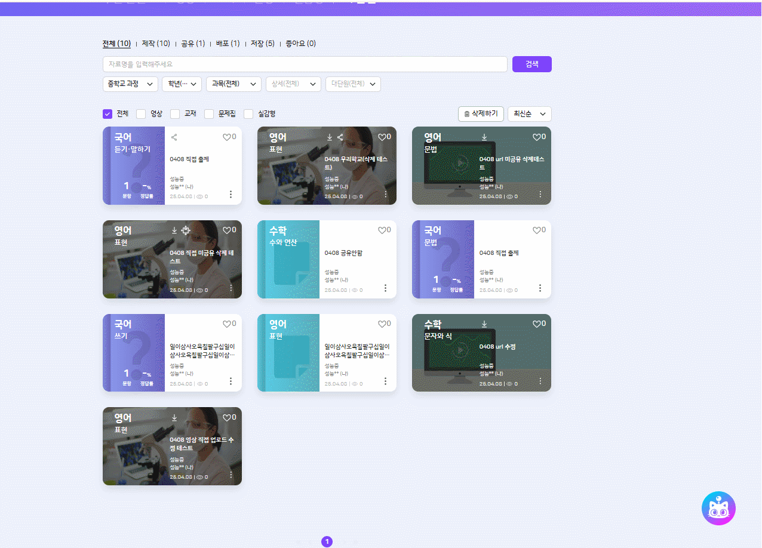The image size is (762, 548).
Task: Download the '0408 우리학교' 영어 card
Action: coord(330,137)
